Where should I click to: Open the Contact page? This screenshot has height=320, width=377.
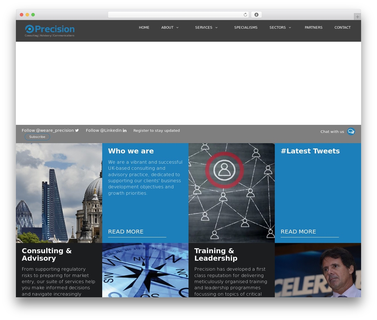[343, 27]
